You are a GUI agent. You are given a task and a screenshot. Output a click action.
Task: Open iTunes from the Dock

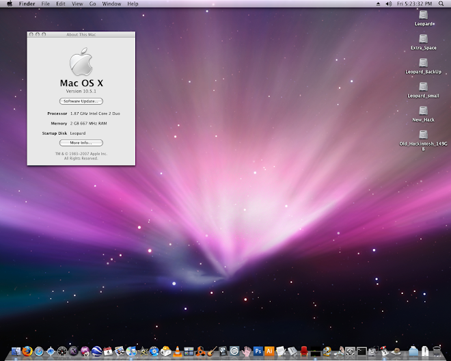tap(131, 351)
